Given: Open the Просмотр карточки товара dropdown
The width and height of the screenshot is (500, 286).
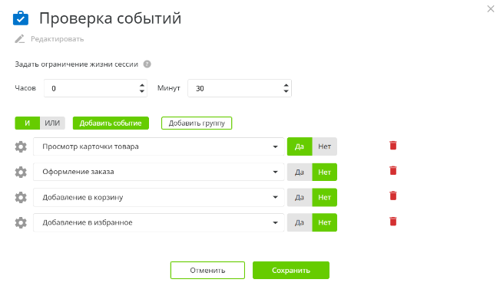Looking at the screenshot, I should point(158,146).
